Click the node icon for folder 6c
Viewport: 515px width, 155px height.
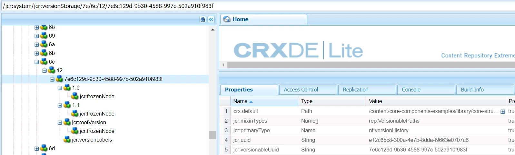click(x=44, y=62)
